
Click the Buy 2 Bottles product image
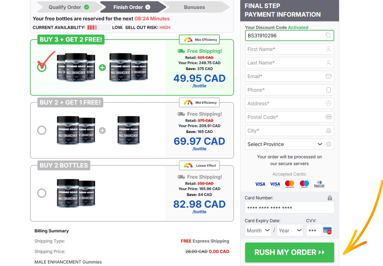coord(76,193)
